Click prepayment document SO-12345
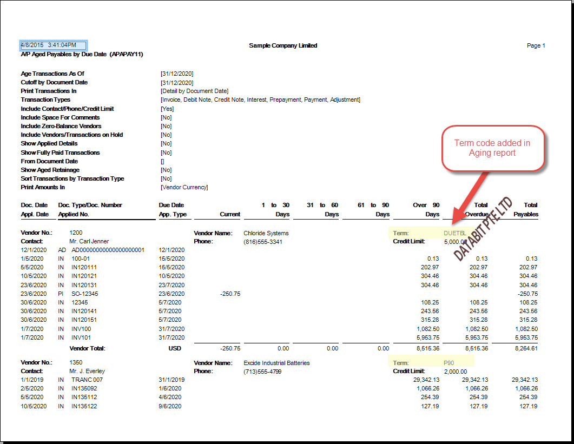The width and height of the screenshot is (574, 444). (84, 294)
